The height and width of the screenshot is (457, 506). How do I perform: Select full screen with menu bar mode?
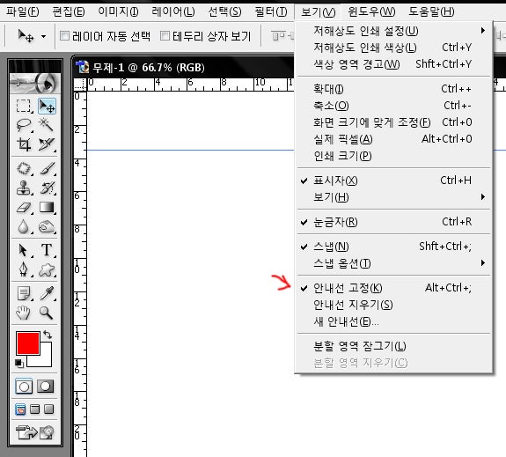click(34, 409)
